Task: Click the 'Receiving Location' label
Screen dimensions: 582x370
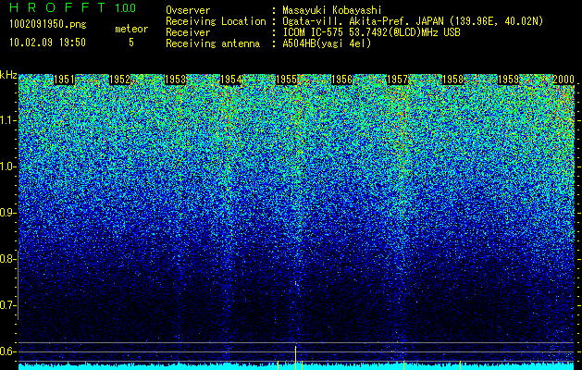Action: coord(216,21)
